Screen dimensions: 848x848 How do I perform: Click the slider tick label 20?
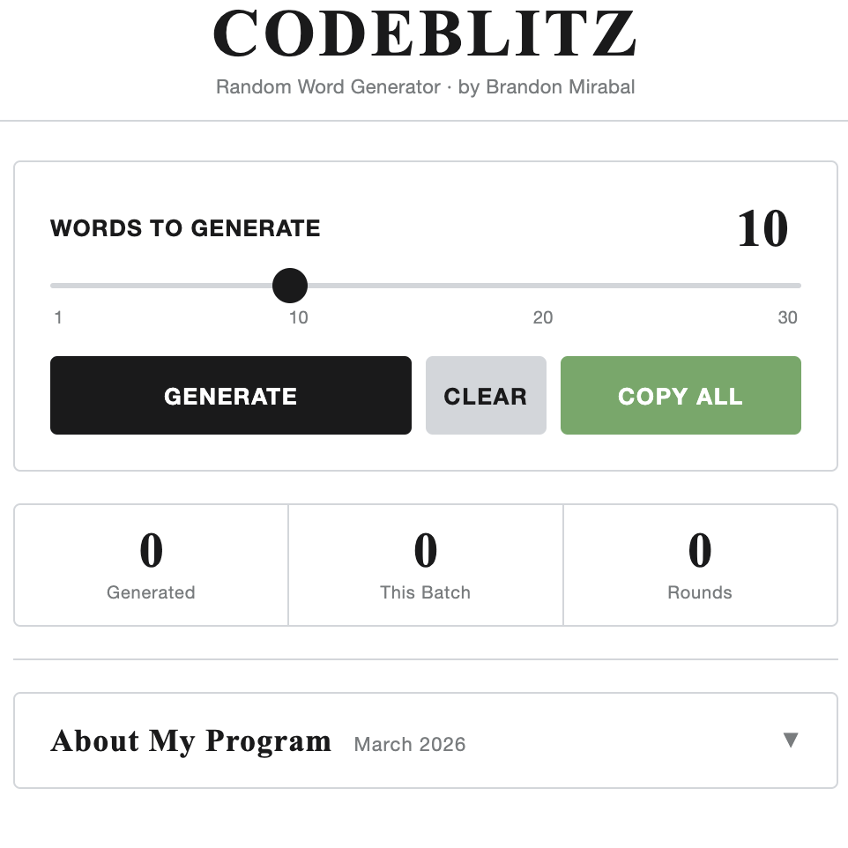[543, 318]
